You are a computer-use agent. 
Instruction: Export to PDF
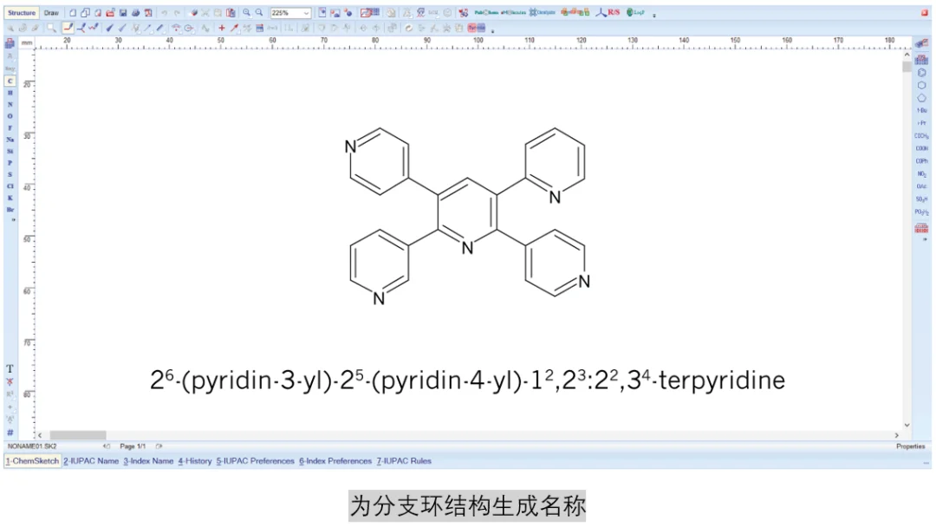(x=148, y=12)
